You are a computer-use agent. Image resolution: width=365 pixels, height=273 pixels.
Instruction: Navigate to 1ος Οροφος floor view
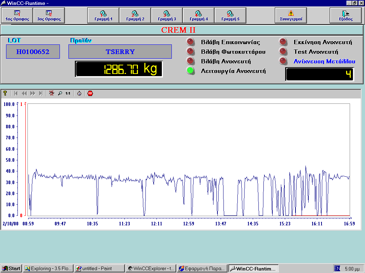coord(17,16)
